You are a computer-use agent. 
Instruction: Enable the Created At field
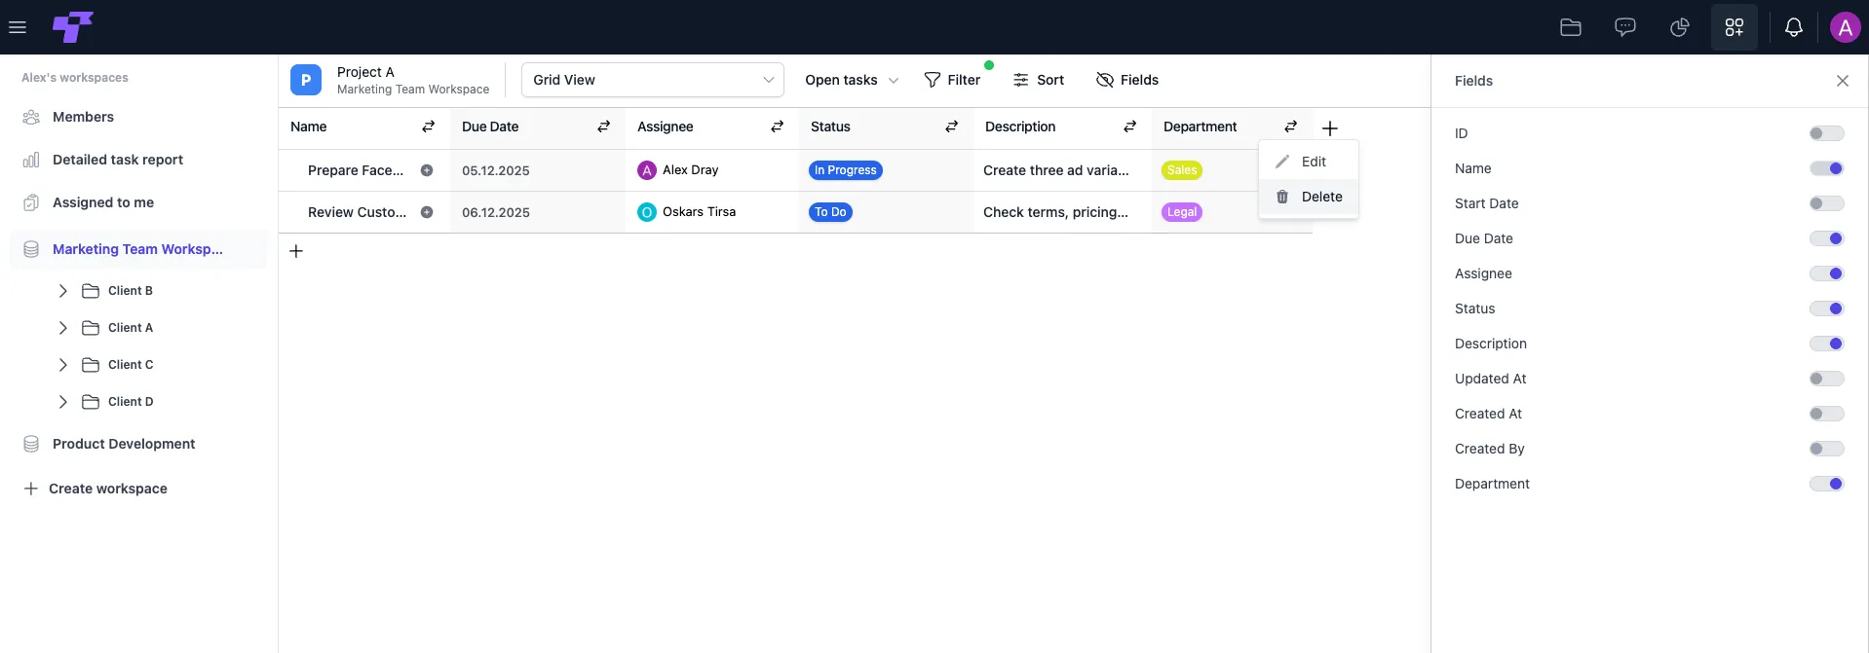click(1826, 414)
